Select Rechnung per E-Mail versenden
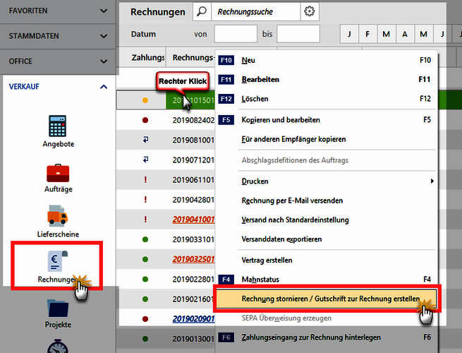The height and width of the screenshot is (353, 462). [x=327, y=201]
